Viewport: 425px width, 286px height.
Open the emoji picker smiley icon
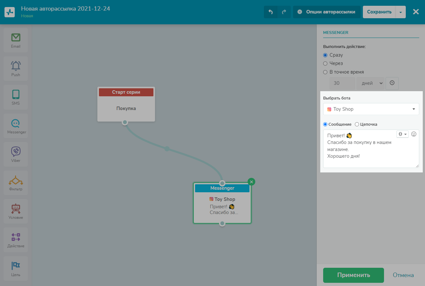(x=414, y=134)
